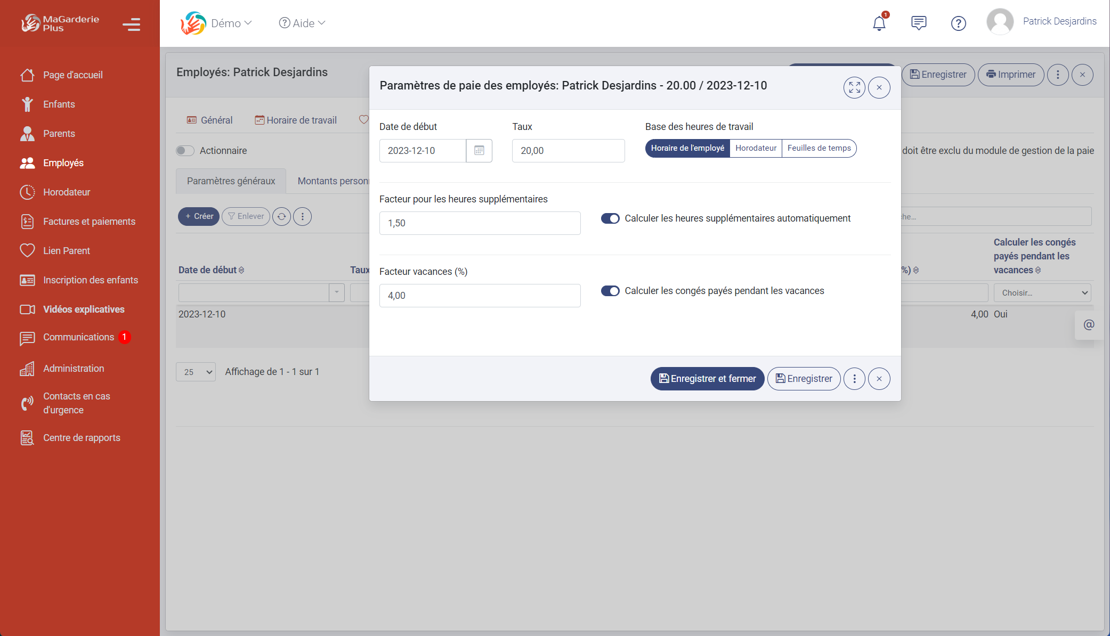Open the page size dropdown showing 25
Viewport: 1110px width, 636px height.
click(x=195, y=372)
